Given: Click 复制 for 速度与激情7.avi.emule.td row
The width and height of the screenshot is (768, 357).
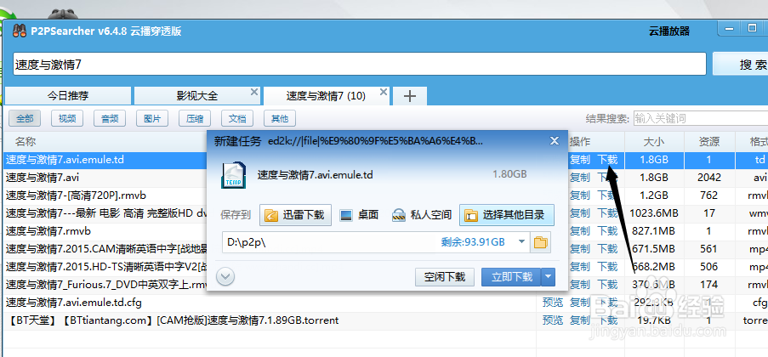Looking at the screenshot, I should [x=580, y=160].
